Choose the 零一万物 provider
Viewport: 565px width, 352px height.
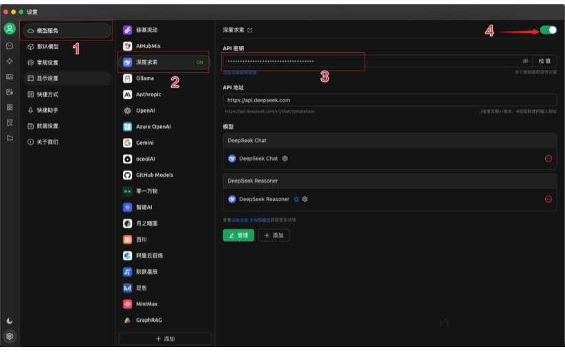(x=165, y=191)
